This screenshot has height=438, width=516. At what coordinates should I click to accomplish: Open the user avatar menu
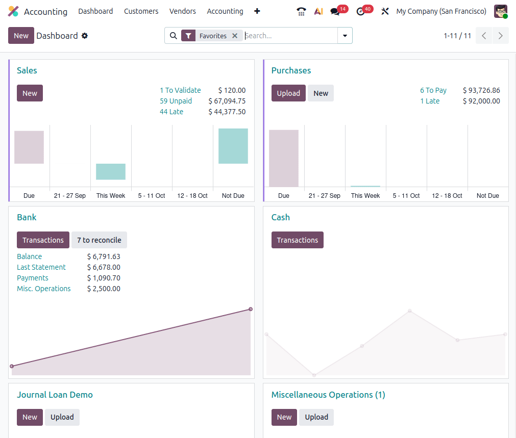pos(500,11)
